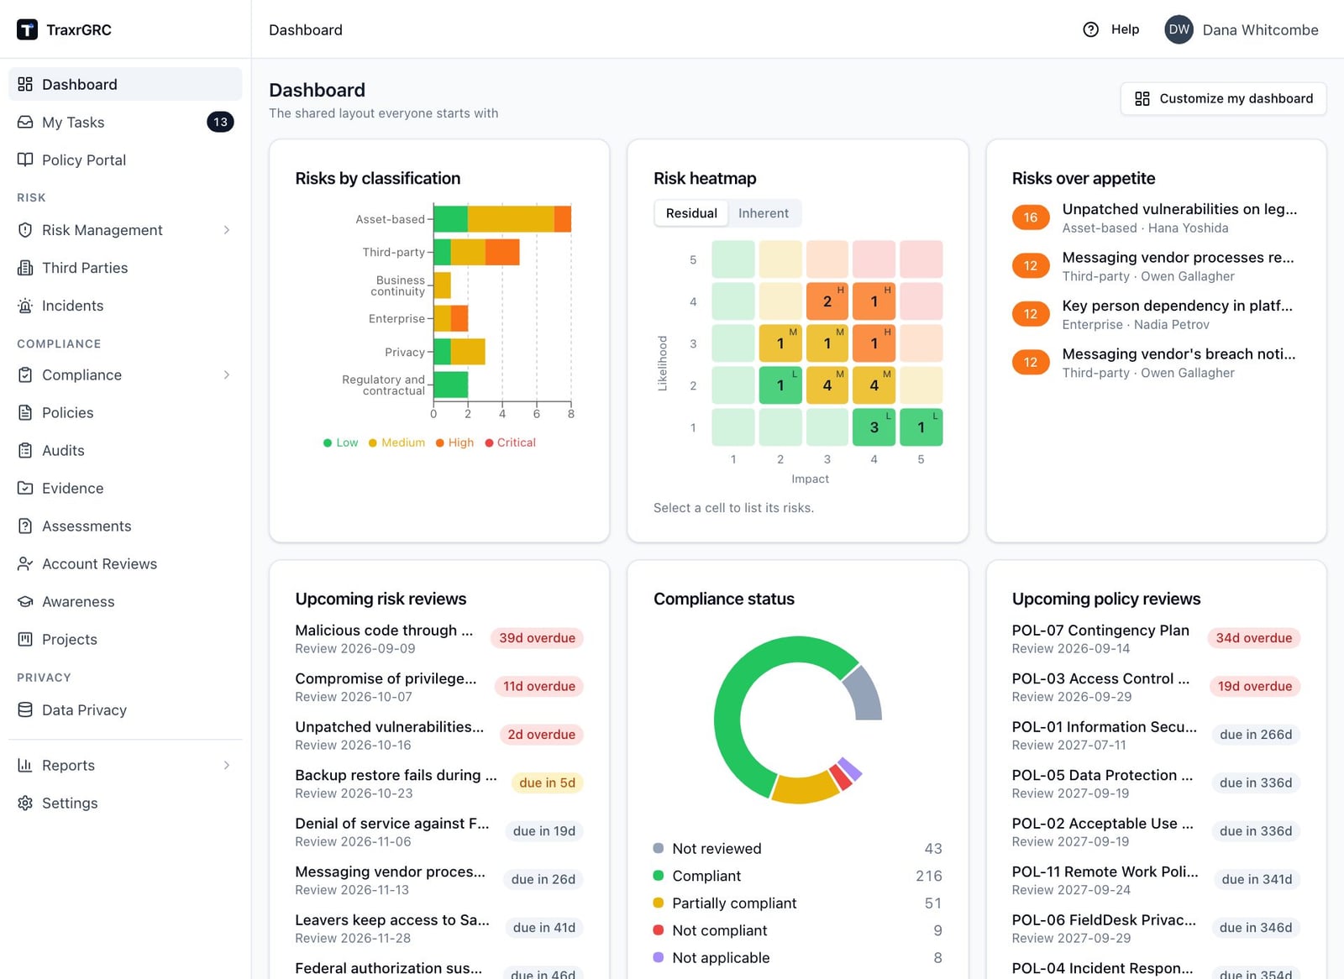Click Customize my dashboard button
The width and height of the screenshot is (1344, 979).
(1223, 98)
